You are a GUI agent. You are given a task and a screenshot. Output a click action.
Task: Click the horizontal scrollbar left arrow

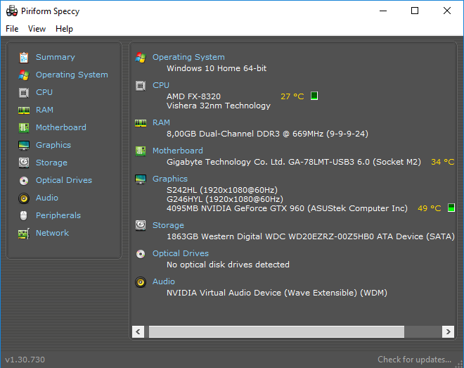pyautogui.click(x=138, y=331)
